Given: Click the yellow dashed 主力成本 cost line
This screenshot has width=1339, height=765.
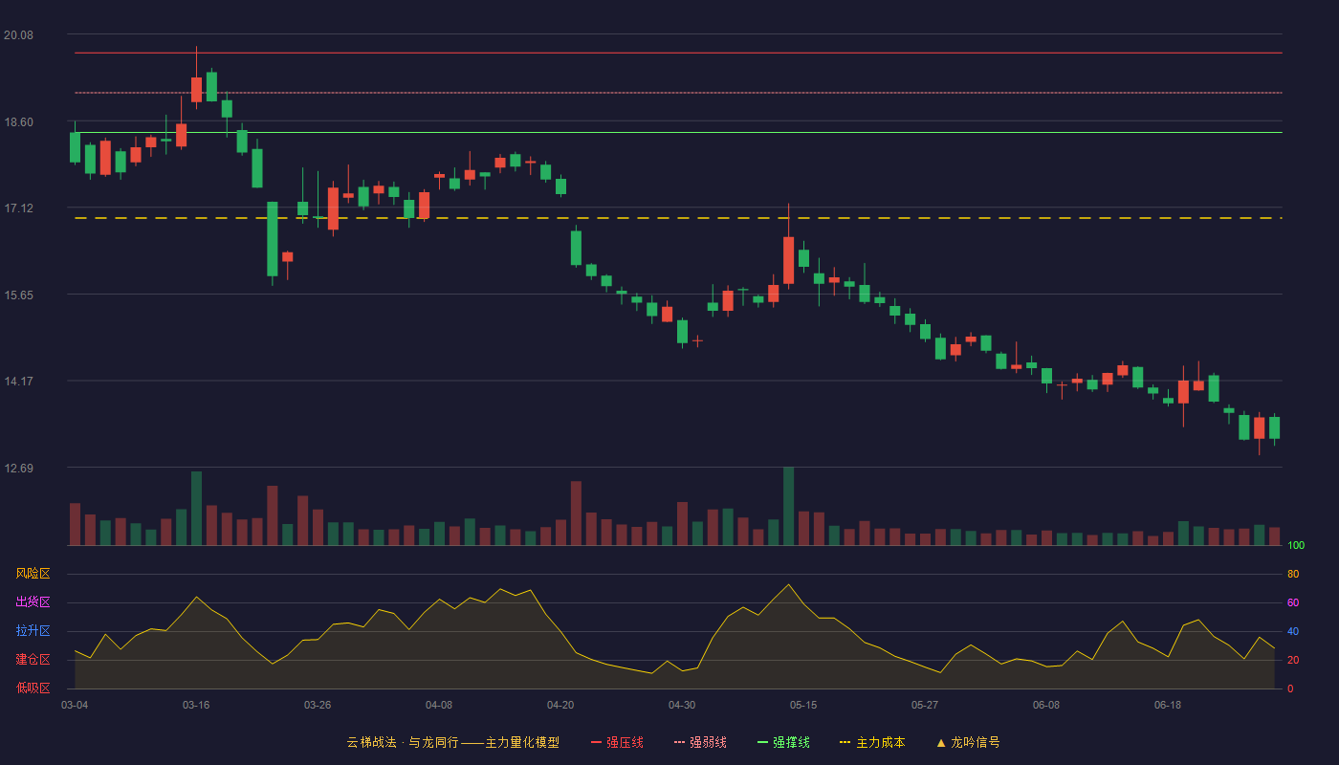Looking at the screenshot, I should tap(678, 218).
